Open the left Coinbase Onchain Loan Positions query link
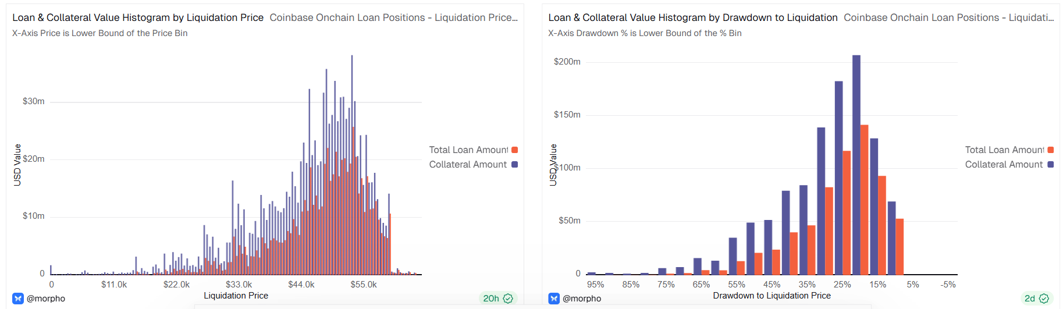1063x309 pixels. 393,17
